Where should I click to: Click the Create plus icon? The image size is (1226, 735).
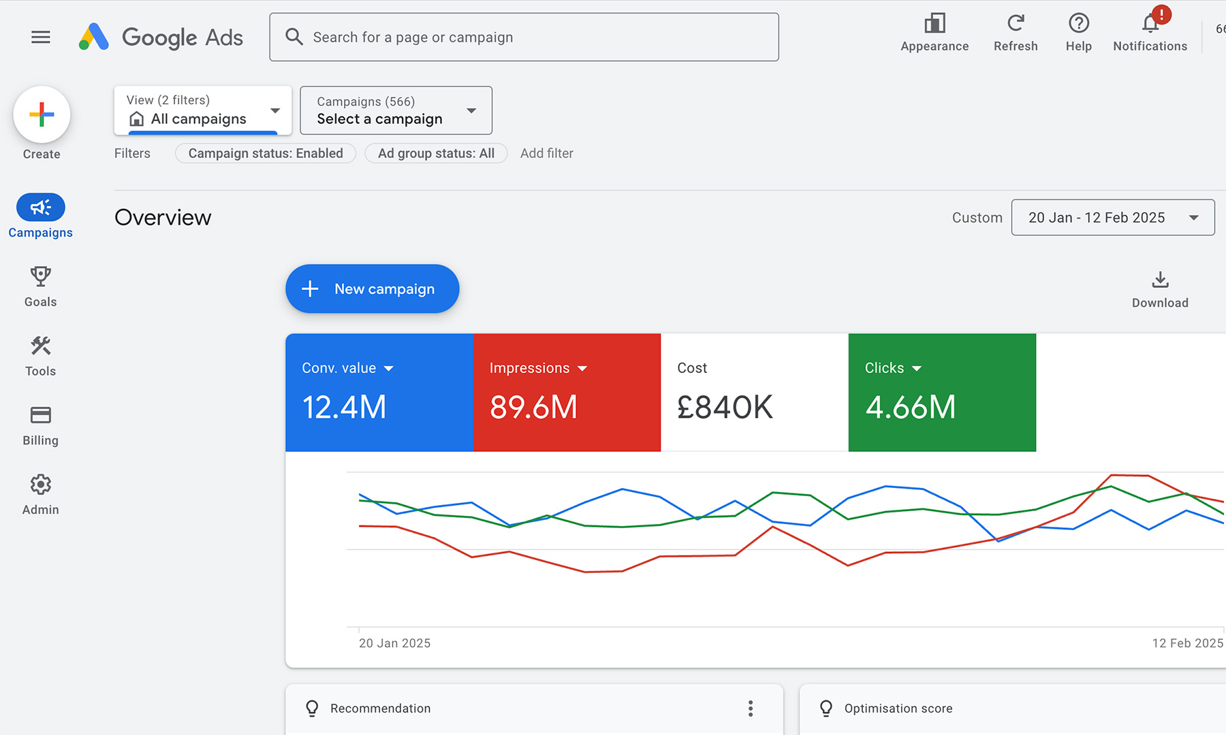coord(42,114)
